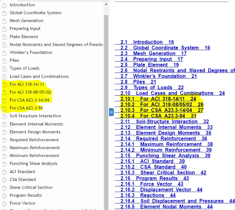Click the scroll up arrow of bookmarks panel
235x210 pixels.
(106, 4)
